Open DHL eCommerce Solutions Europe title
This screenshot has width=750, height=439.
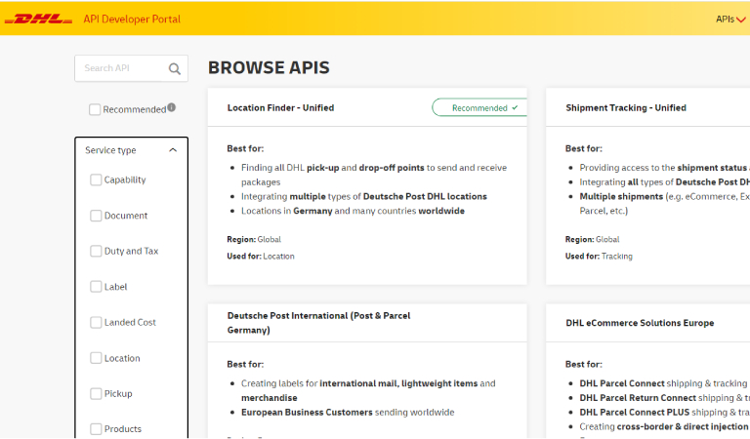pyautogui.click(x=640, y=323)
